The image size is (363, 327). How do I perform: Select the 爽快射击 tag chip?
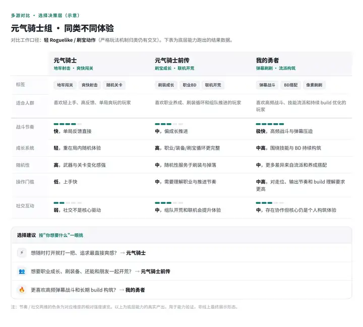pyautogui.click(x=90, y=85)
